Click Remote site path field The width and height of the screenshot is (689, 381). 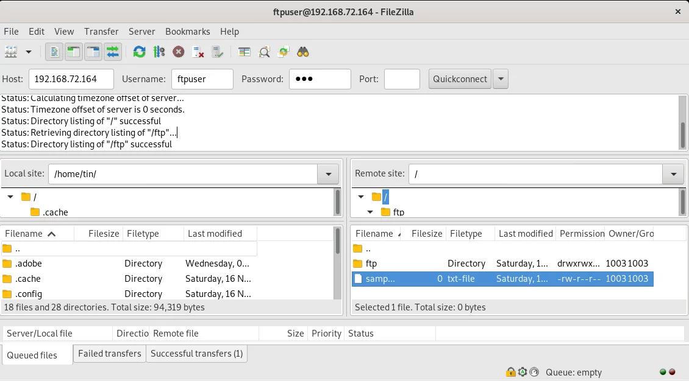(x=535, y=174)
